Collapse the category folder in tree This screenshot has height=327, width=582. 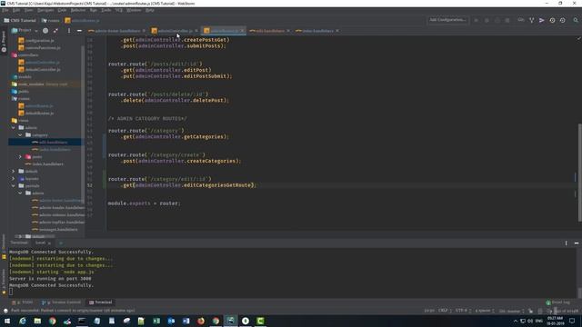coord(20,135)
